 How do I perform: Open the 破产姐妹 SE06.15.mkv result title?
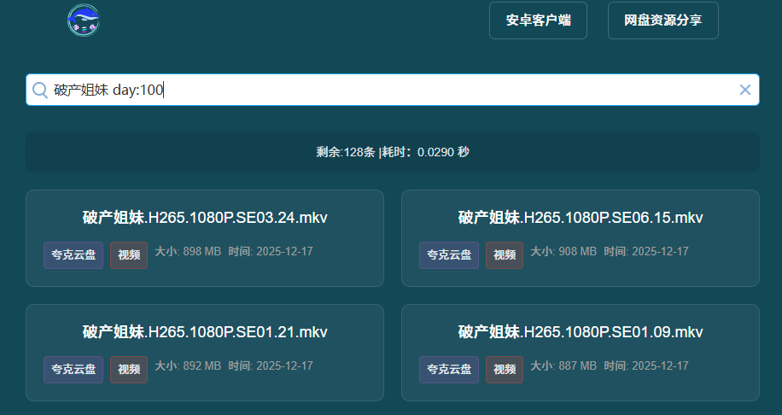[x=581, y=218]
